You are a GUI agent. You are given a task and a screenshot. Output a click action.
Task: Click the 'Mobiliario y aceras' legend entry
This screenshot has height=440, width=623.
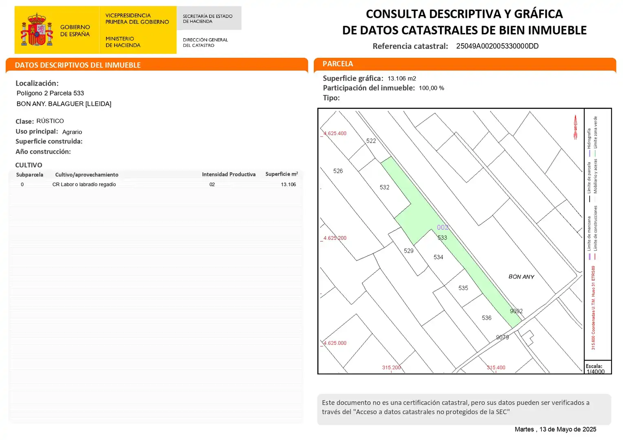pos(595,180)
